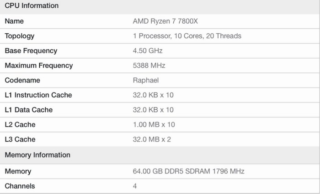Click the Name row label
The width and height of the screenshot is (320, 194).
click(x=14, y=21)
